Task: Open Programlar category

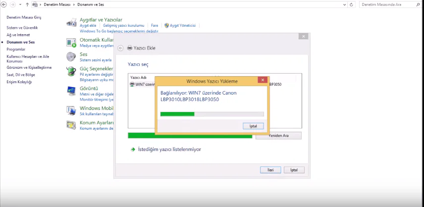Action: pos(16,49)
